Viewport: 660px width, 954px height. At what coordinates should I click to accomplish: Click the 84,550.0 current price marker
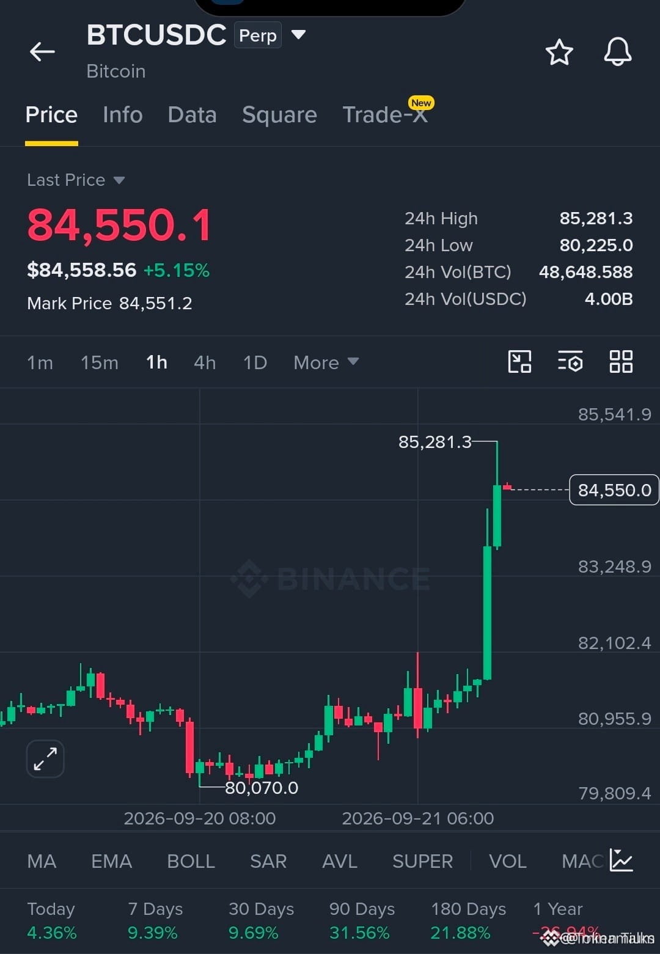pyautogui.click(x=614, y=490)
